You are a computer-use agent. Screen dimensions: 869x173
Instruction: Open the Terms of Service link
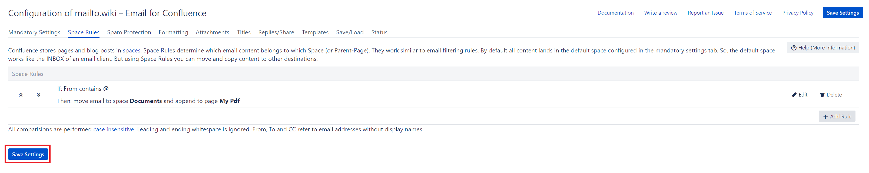753,13
